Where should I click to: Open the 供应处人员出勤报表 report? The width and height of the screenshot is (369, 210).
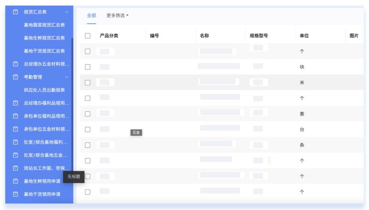pyautogui.click(x=44, y=90)
